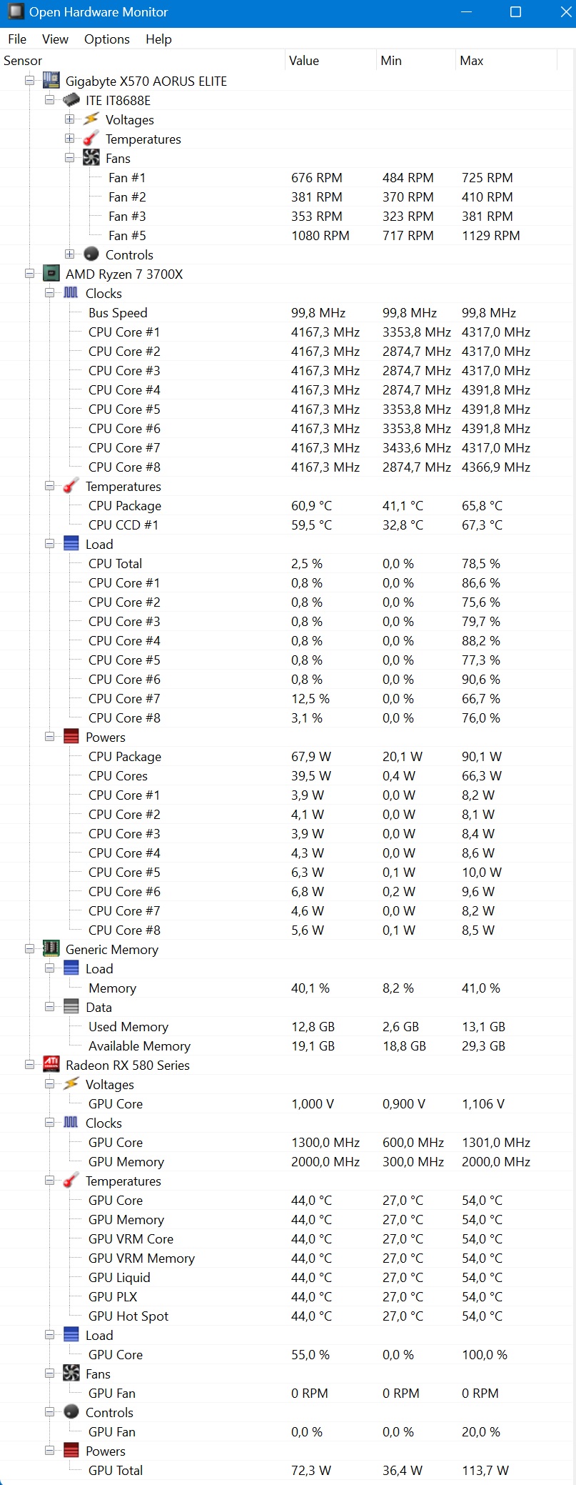The width and height of the screenshot is (576, 1485).
Task: Click the thermometer icon beside CPU Temperatures
Action: (71, 486)
